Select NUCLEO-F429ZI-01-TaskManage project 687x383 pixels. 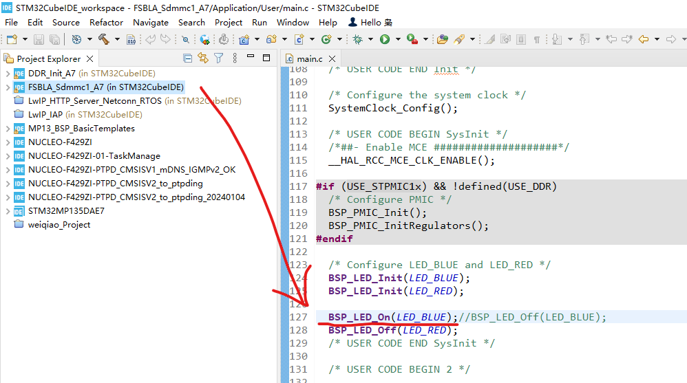(x=94, y=156)
